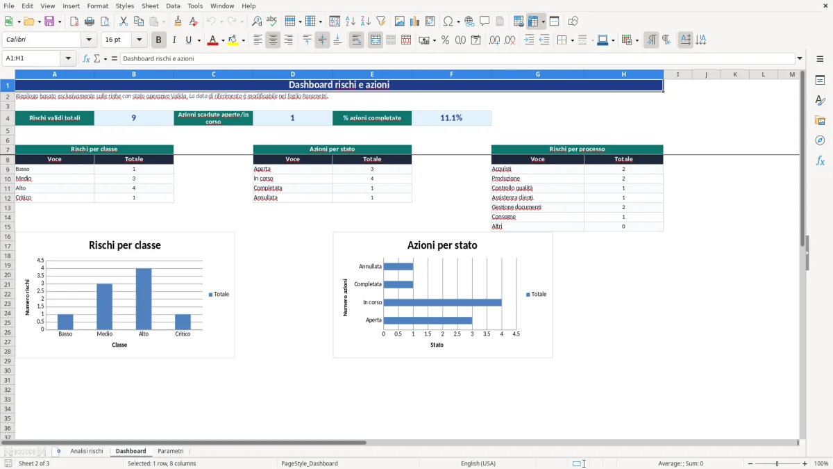Toggle Wrap Text

point(356,40)
